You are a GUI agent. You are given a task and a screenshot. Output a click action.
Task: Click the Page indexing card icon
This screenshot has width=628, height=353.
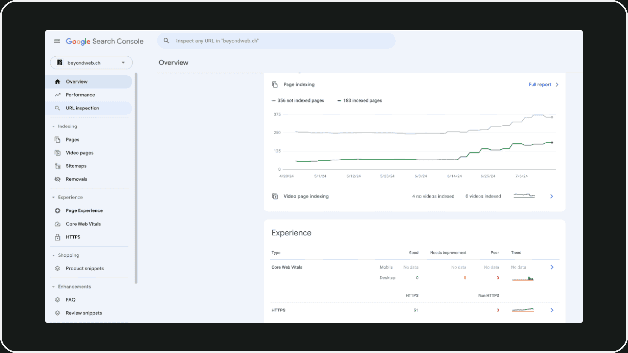[275, 85]
